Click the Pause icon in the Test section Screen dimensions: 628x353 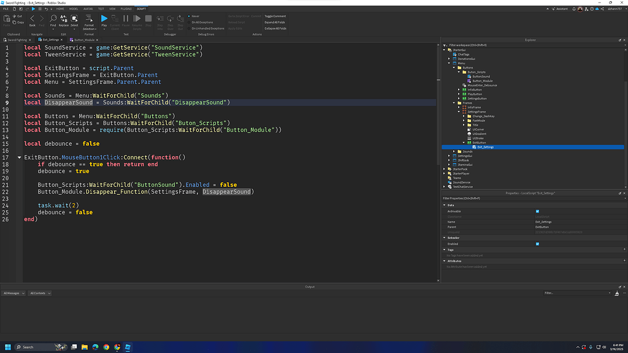126,18
